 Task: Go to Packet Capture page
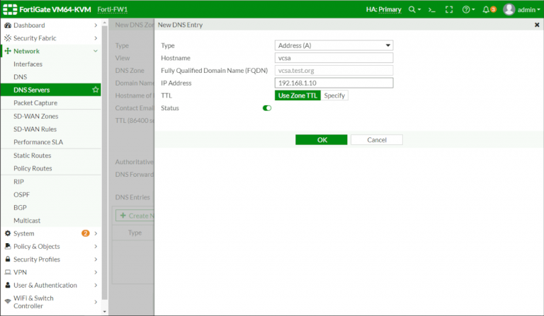point(35,103)
